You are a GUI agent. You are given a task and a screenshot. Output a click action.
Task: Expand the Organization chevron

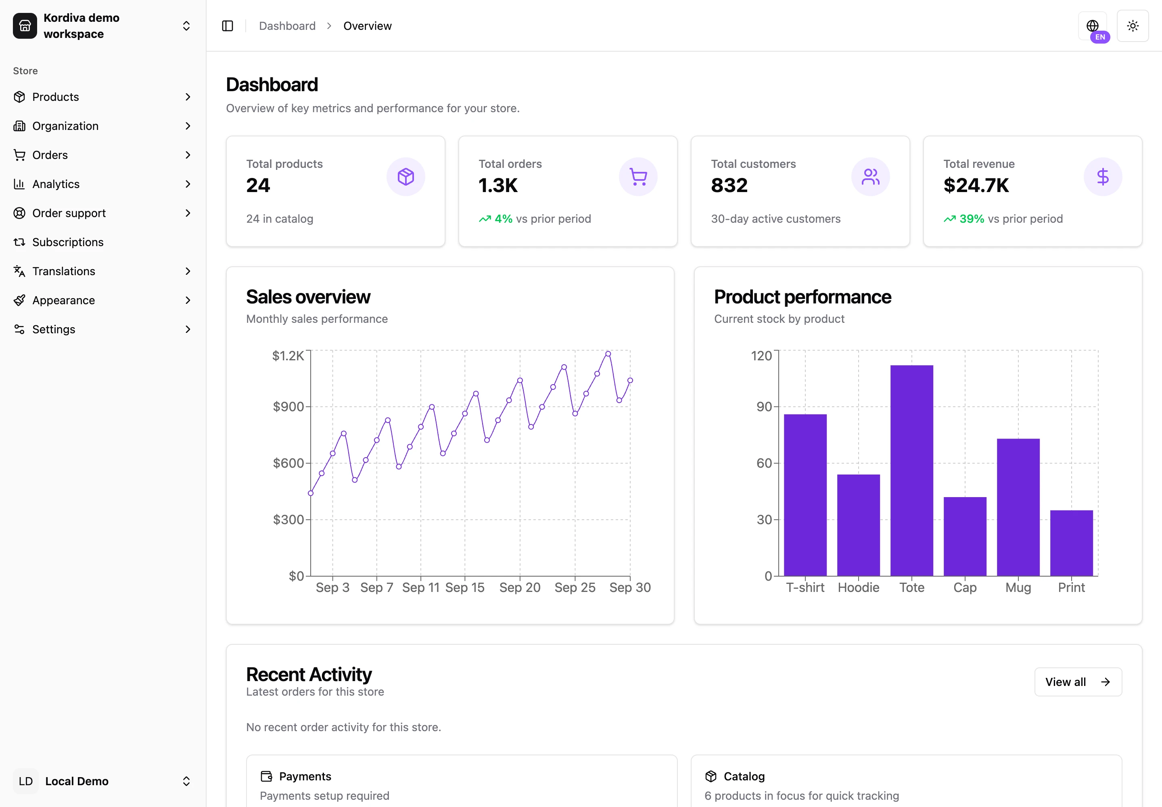click(188, 126)
